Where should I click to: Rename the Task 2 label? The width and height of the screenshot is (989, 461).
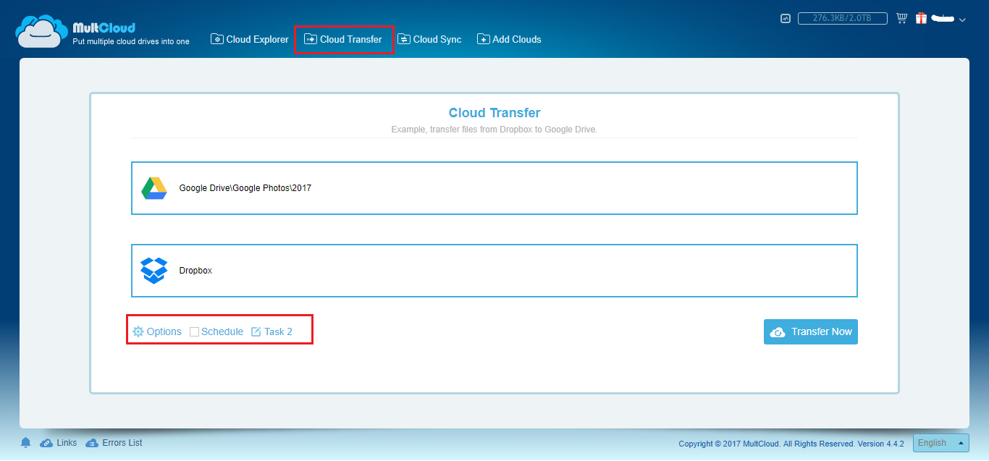278,331
